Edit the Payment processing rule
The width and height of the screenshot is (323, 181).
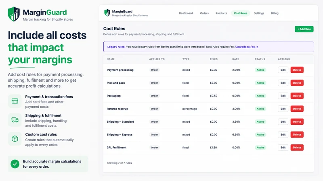click(x=283, y=70)
